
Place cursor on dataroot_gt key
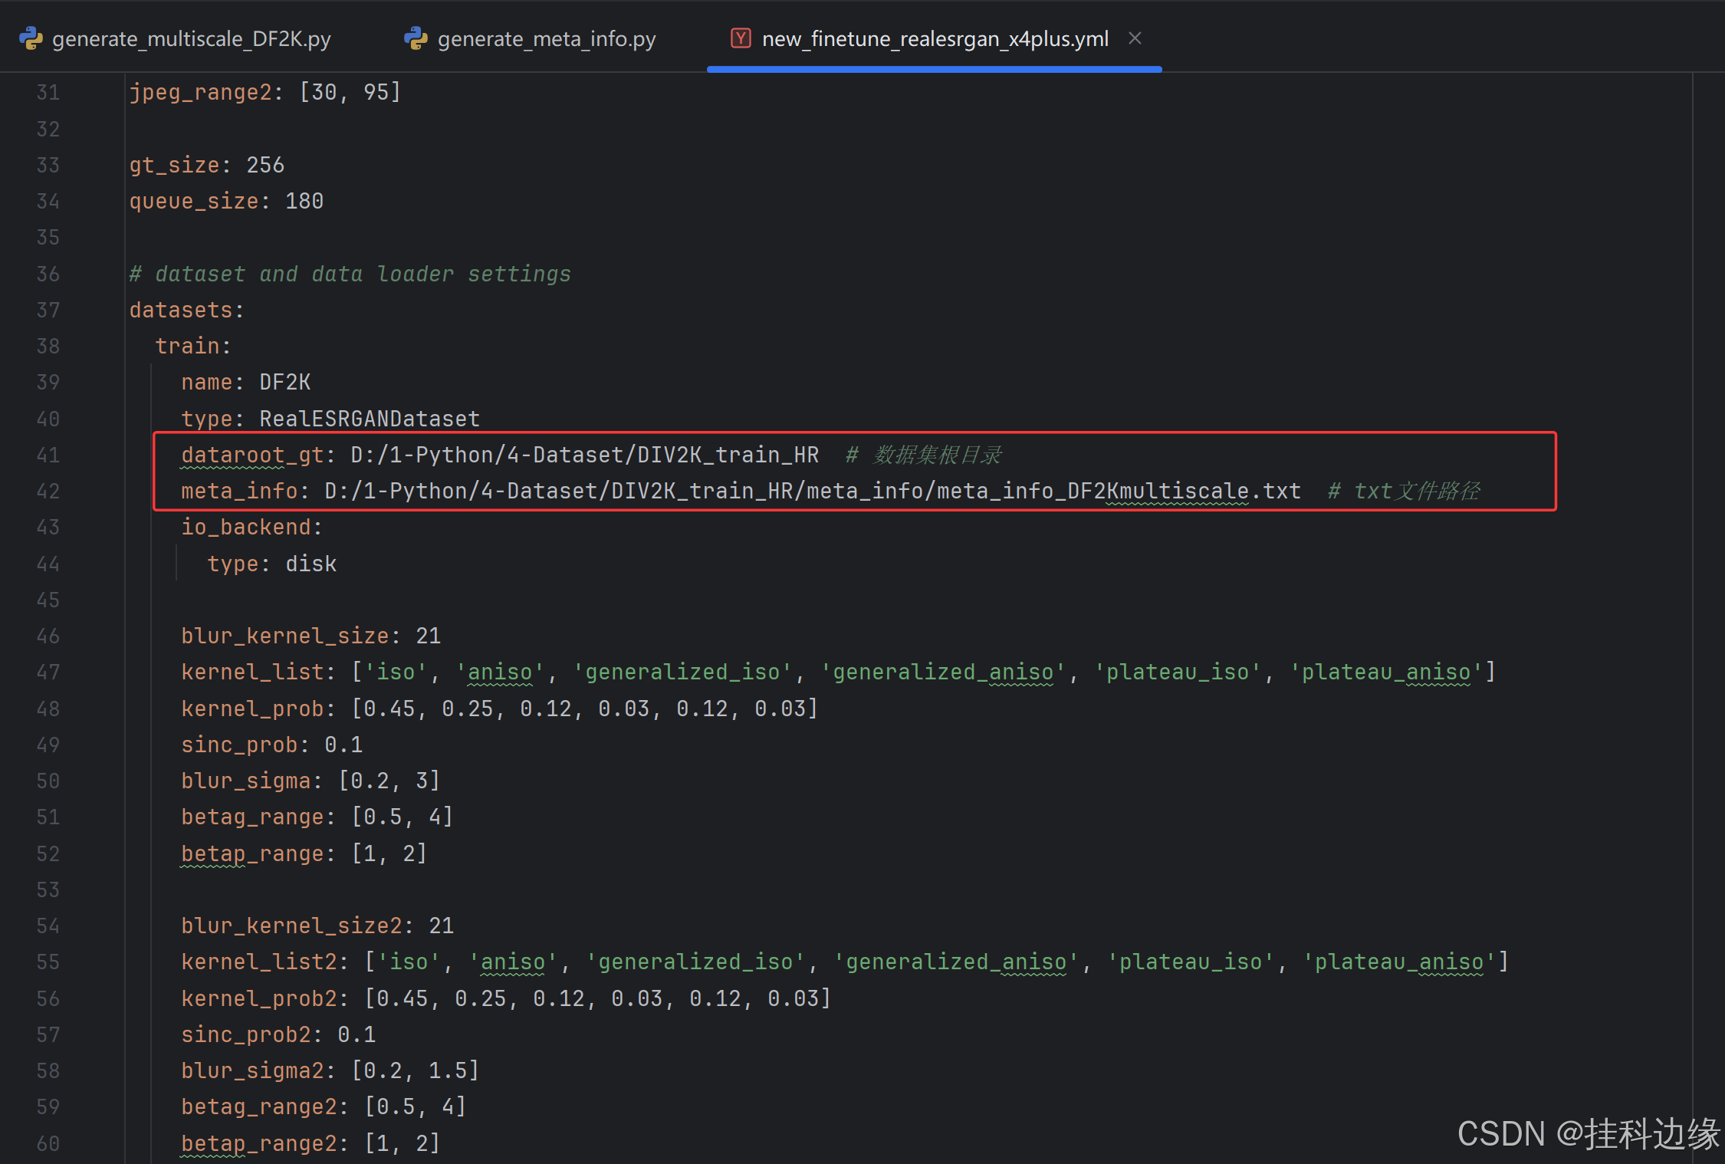coord(252,455)
